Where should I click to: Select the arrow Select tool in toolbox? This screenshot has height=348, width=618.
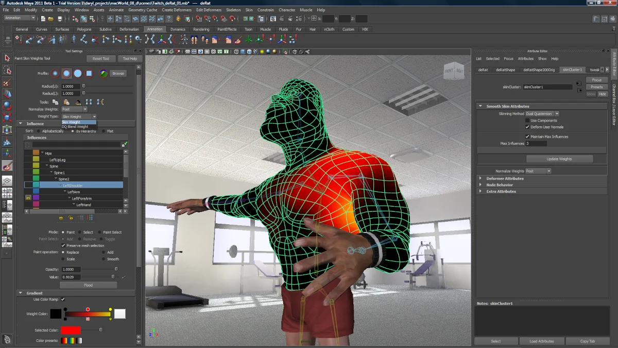7,58
